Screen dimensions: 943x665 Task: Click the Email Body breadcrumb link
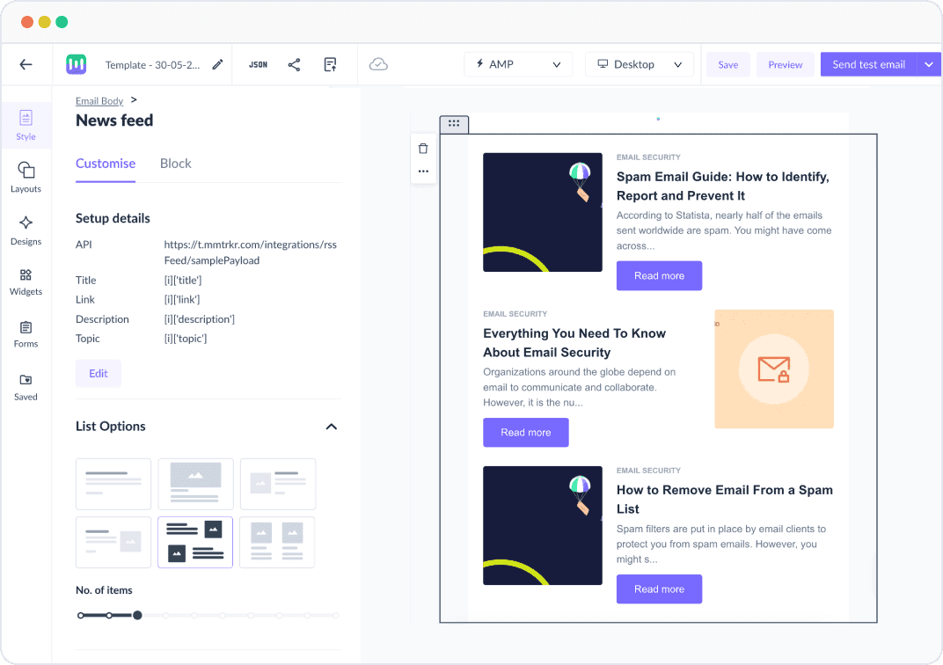click(x=99, y=101)
